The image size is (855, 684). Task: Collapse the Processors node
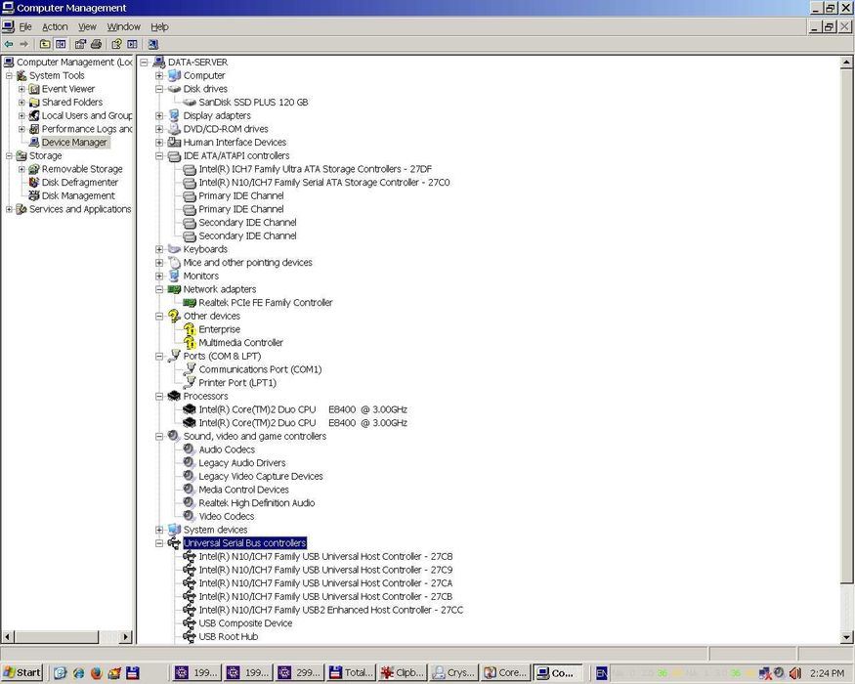159,396
